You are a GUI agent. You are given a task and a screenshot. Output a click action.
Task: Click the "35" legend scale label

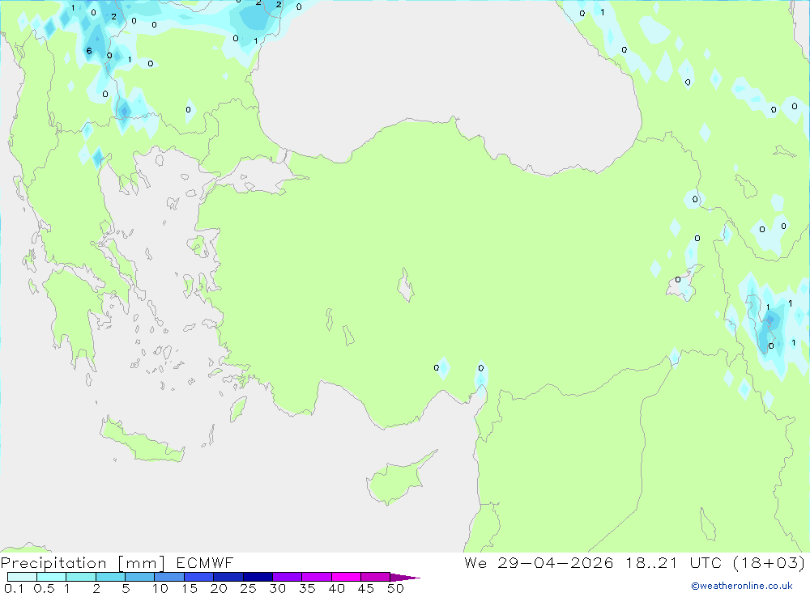tap(307, 588)
